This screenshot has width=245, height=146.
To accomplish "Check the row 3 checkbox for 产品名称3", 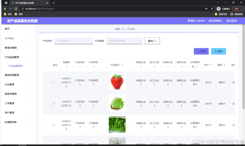I will (47, 125).
